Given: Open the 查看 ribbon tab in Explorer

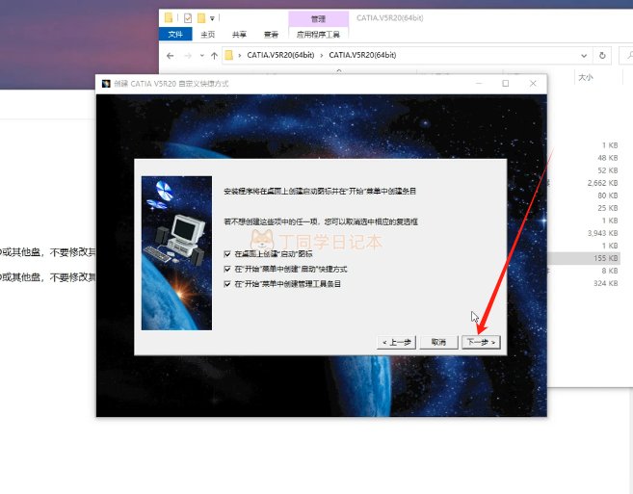Looking at the screenshot, I should tap(271, 35).
